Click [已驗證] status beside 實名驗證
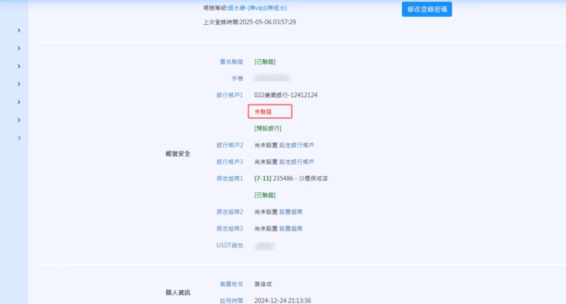Viewport: 566px width, 304px height. click(265, 62)
